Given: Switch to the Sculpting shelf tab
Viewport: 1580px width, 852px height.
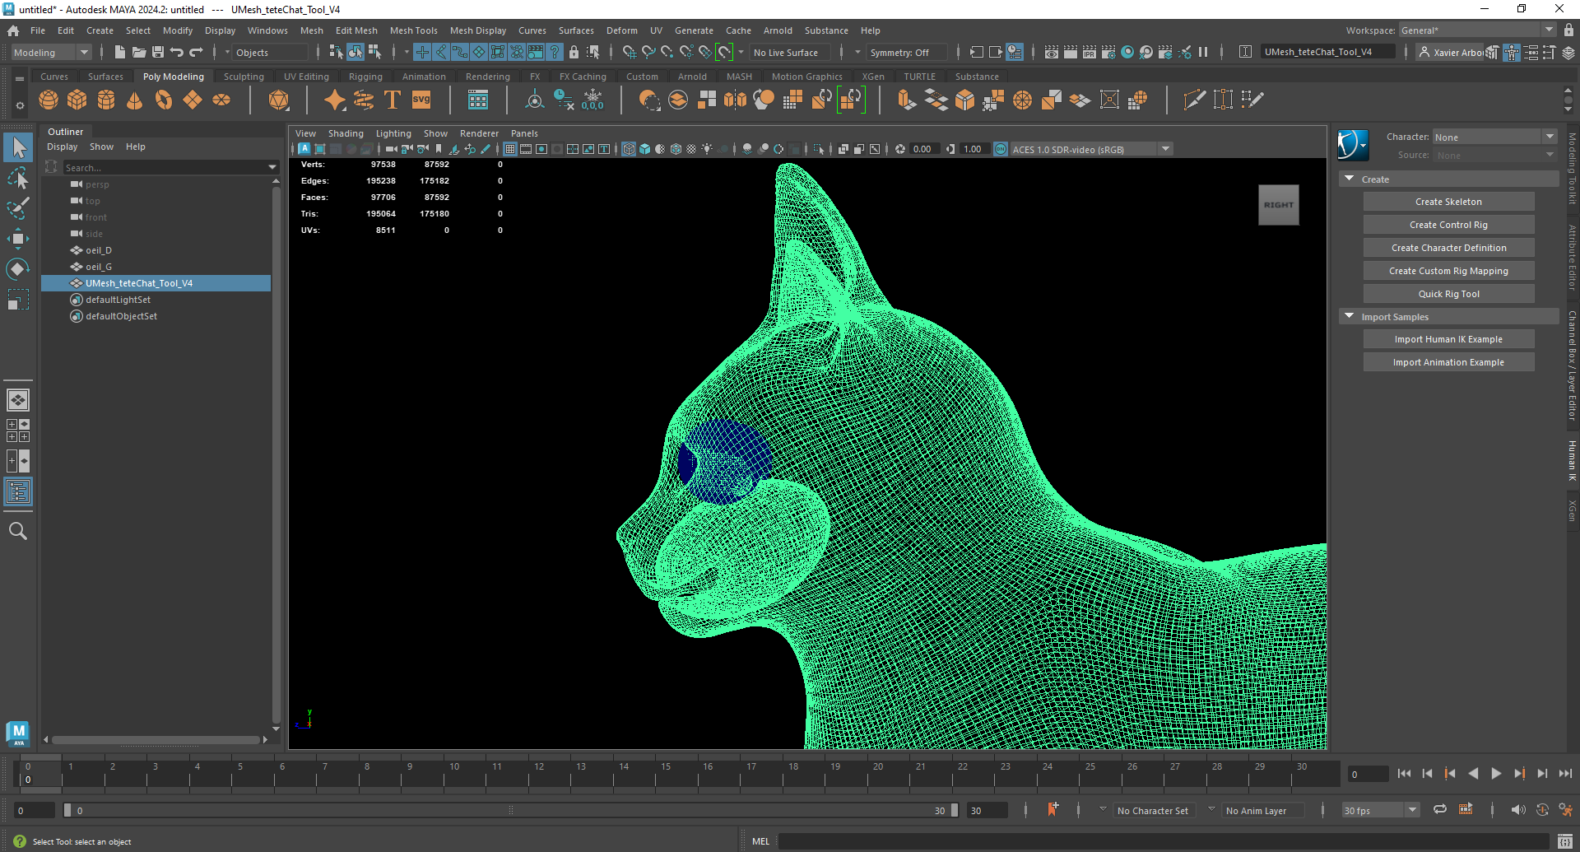Looking at the screenshot, I should pos(244,77).
